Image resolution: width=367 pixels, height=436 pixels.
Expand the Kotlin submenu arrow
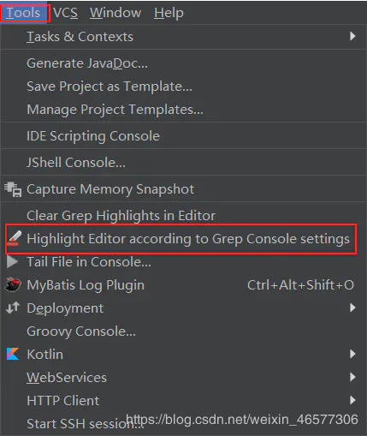coord(352,354)
